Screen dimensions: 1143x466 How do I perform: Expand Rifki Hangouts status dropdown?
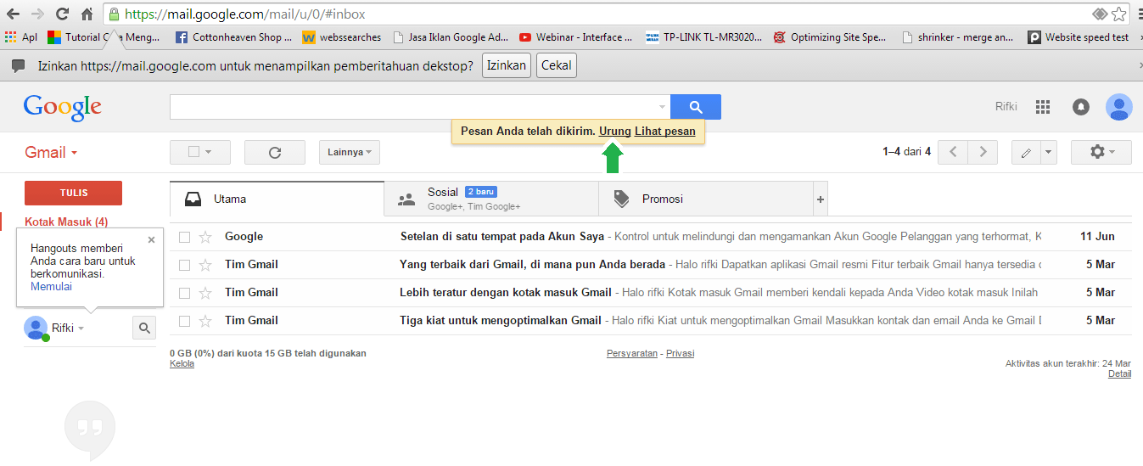(x=81, y=328)
